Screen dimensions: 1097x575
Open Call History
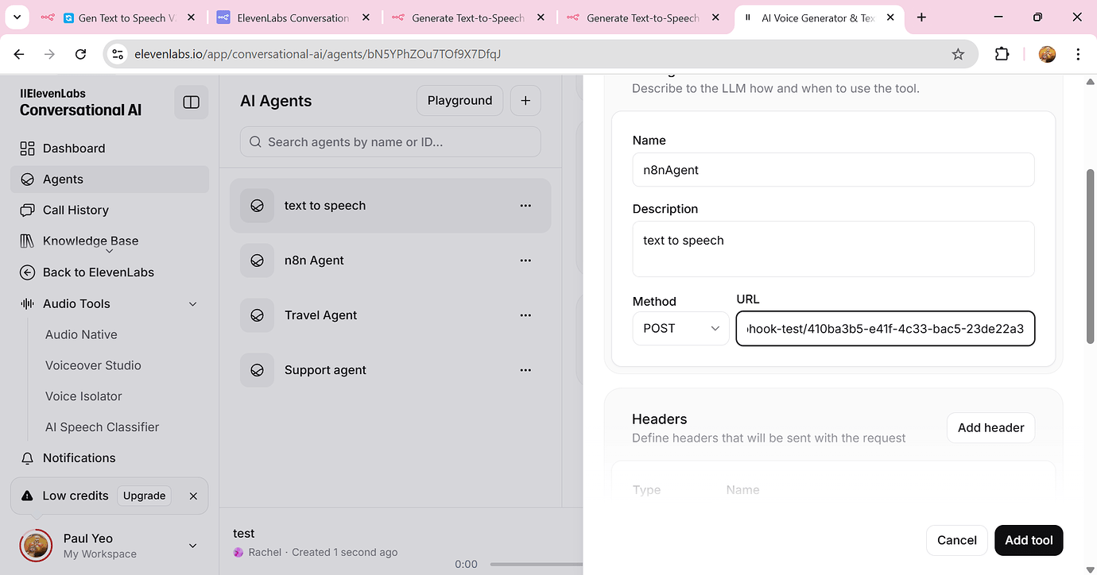click(x=77, y=210)
